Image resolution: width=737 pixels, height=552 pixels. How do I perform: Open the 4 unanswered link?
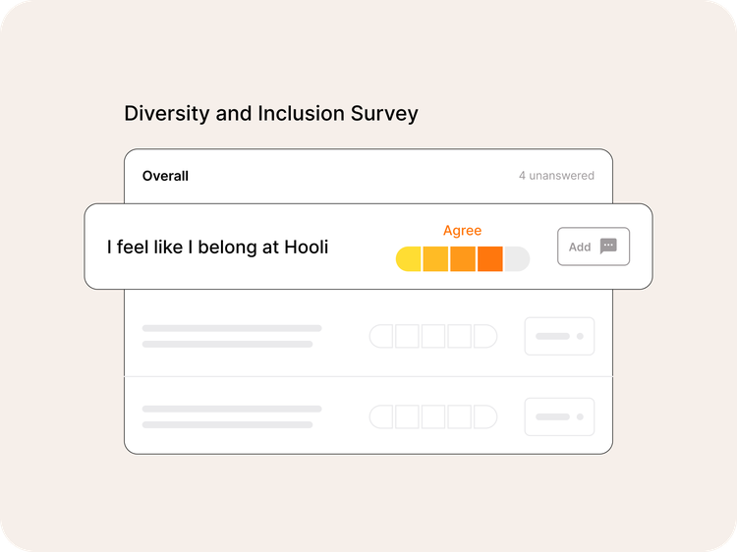coord(556,176)
